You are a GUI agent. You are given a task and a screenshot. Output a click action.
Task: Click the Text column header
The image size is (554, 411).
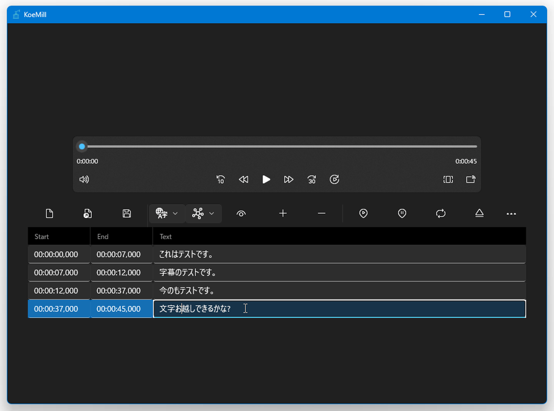coord(166,236)
